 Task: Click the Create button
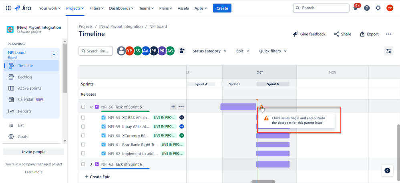coord(222,8)
